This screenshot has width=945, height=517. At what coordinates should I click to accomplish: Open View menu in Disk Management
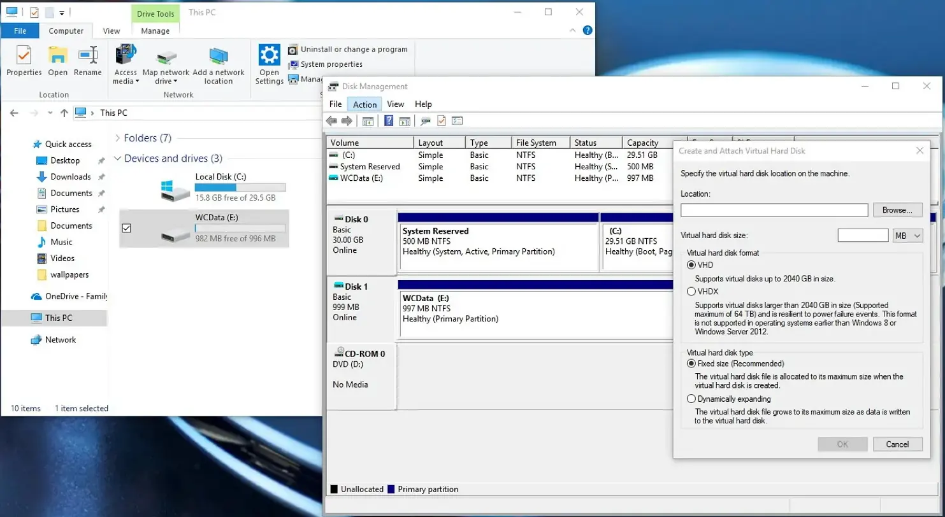pos(396,104)
